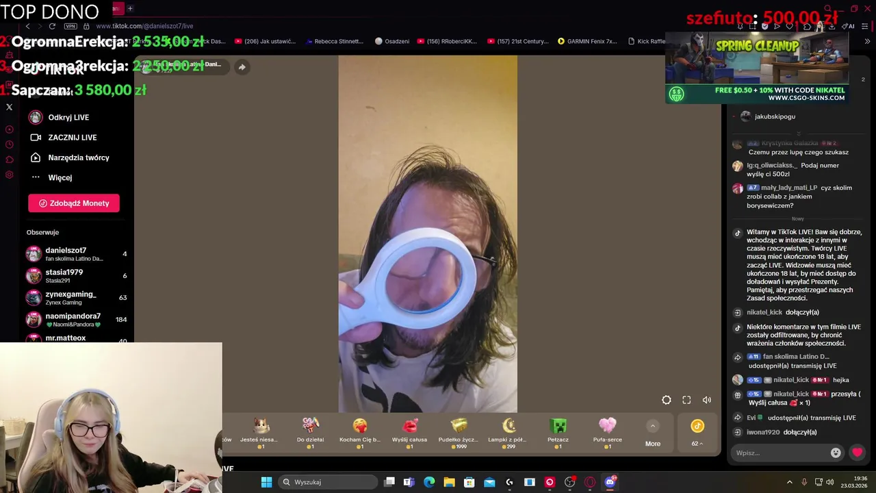Send the Pudełko życz... gift

[x=459, y=433]
